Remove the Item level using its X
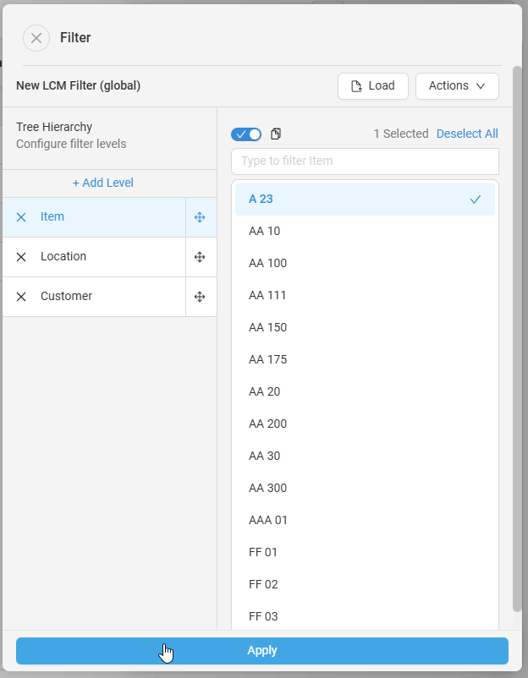Screen dimensions: 528x678 21,217
